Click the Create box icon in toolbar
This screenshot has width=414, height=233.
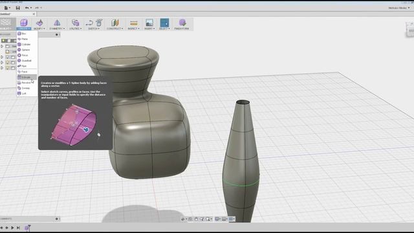coord(24,23)
